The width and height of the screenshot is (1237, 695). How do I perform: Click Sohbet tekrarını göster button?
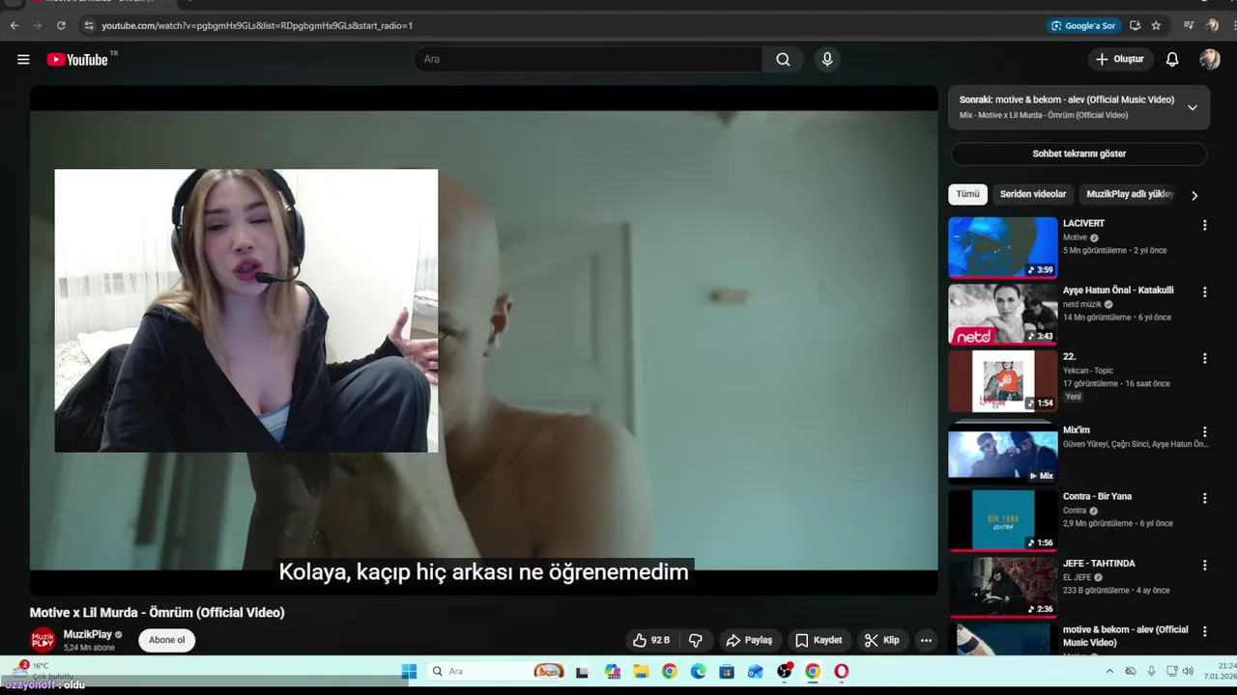1079,153
